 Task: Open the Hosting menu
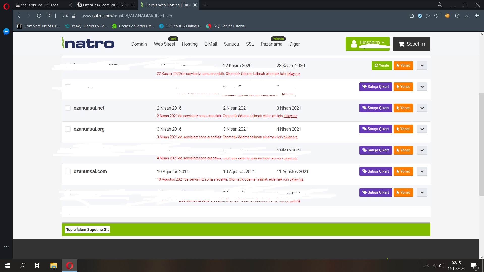pyautogui.click(x=190, y=44)
